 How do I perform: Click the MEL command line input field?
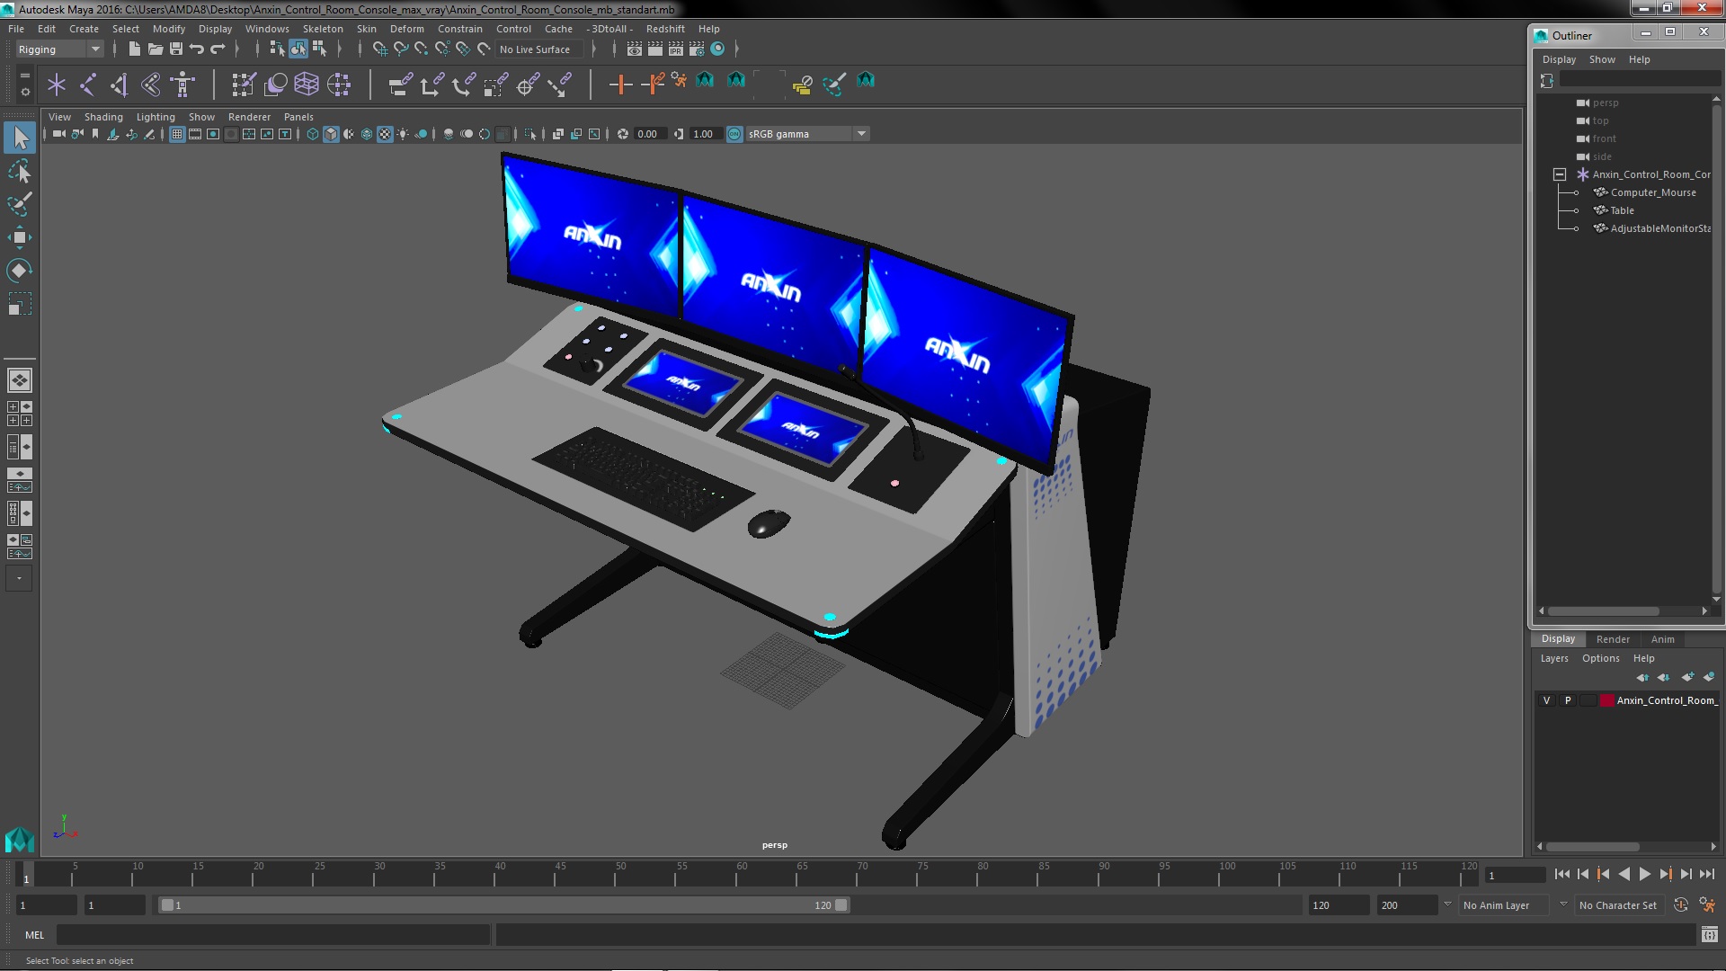point(273,935)
